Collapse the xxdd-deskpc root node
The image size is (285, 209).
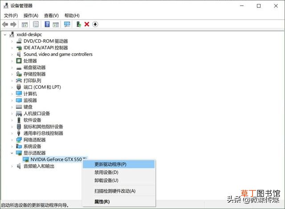click(5, 35)
